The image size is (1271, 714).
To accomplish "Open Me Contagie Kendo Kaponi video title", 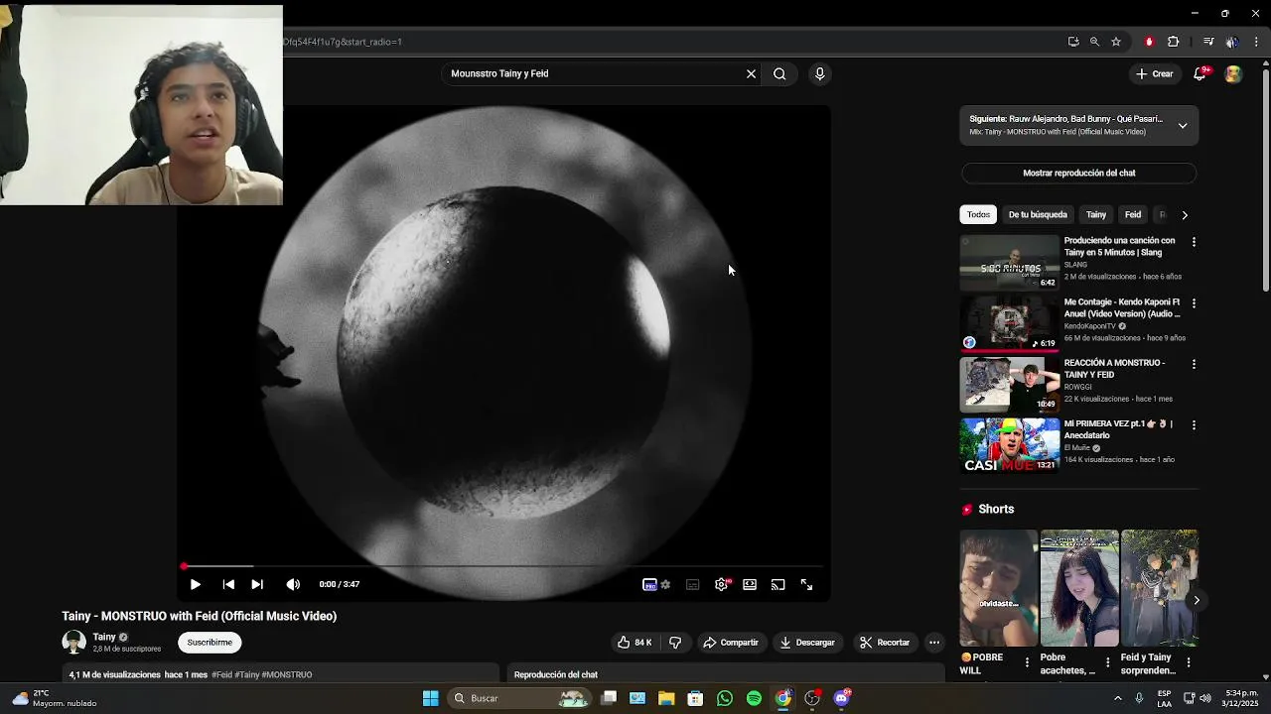I will click(x=1122, y=307).
